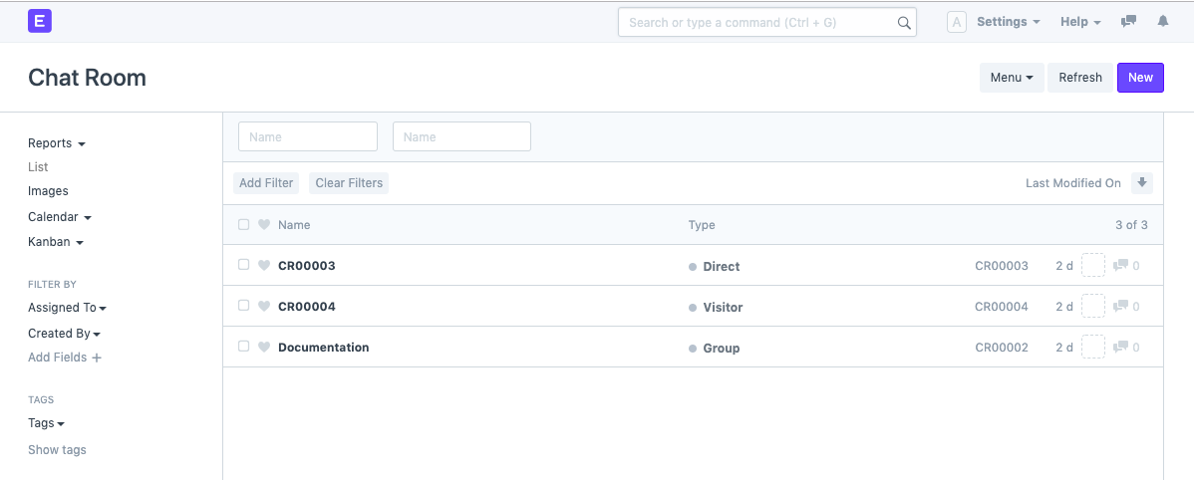The height and width of the screenshot is (480, 1194).
Task: Expand the Assigned To filter
Action: pos(67,308)
